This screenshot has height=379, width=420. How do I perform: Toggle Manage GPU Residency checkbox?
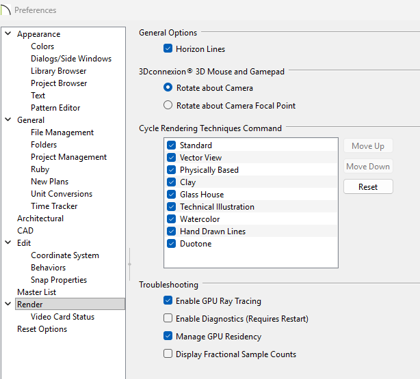point(168,337)
